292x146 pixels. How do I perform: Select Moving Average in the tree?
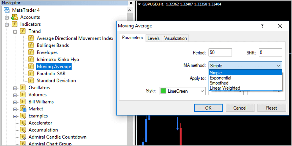click(x=54, y=66)
